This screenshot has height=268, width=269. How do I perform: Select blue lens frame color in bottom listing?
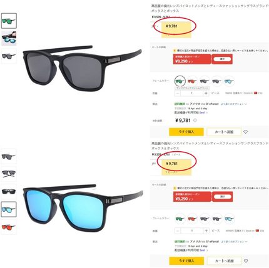coord(229,219)
